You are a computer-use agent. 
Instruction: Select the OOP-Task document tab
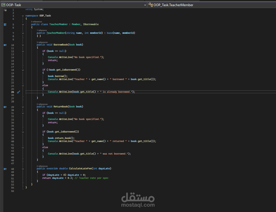coord(13,5)
